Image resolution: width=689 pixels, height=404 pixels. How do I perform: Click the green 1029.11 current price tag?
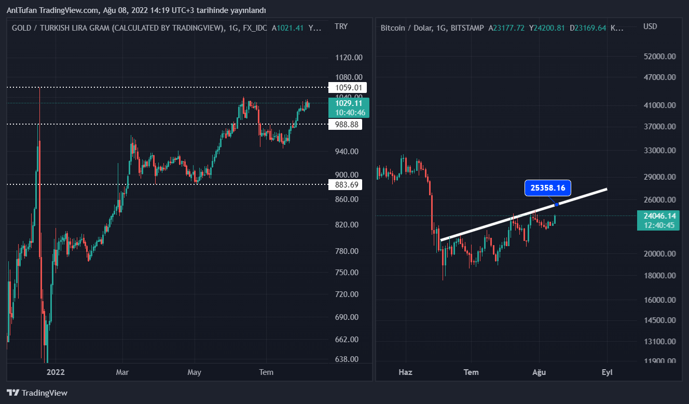(x=348, y=107)
